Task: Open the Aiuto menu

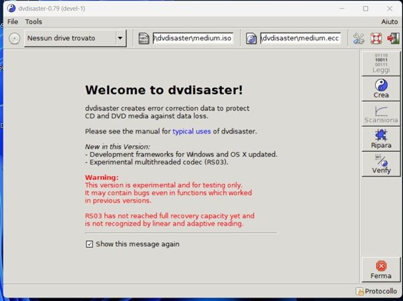Action: pyautogui.click(x=389, y=22)
